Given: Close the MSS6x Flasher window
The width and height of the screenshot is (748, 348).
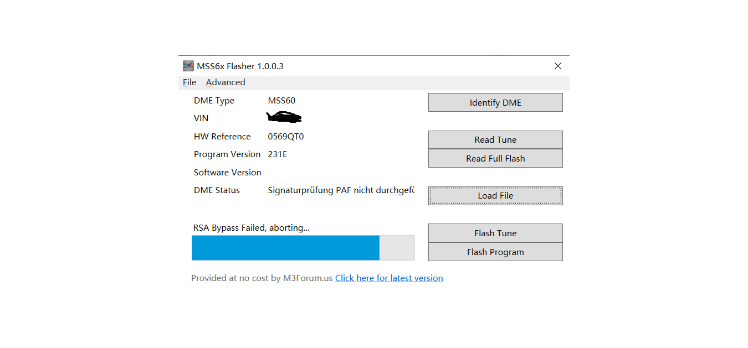Looking at the screenshot, I should (557, 66).
